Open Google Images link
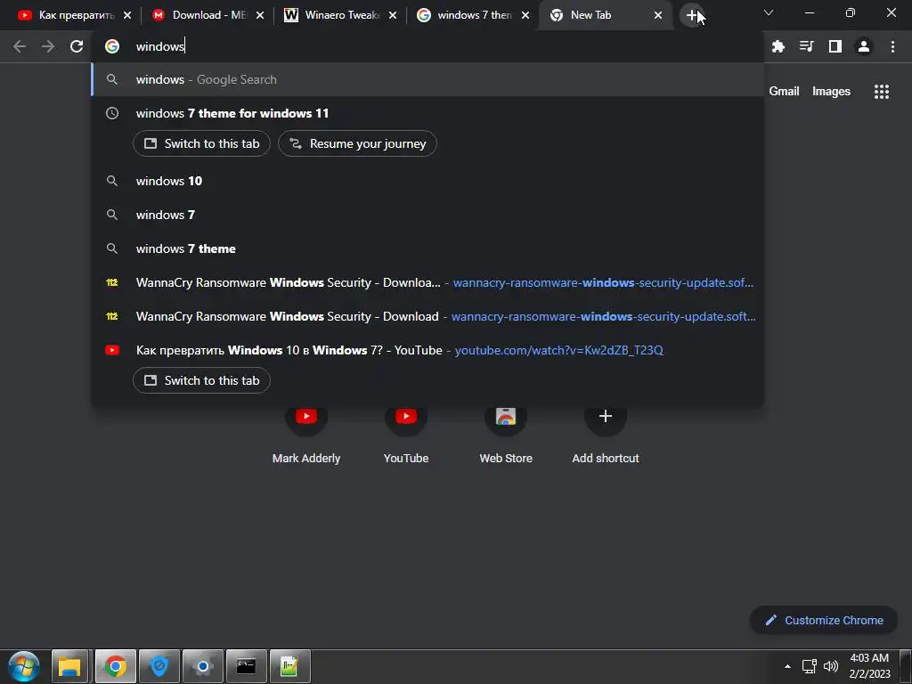This screenshot has width=912, height=684. (831, 92)
